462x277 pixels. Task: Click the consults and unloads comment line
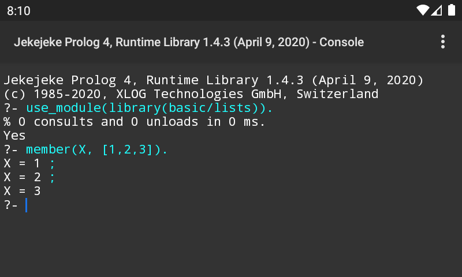click(135, 122)
